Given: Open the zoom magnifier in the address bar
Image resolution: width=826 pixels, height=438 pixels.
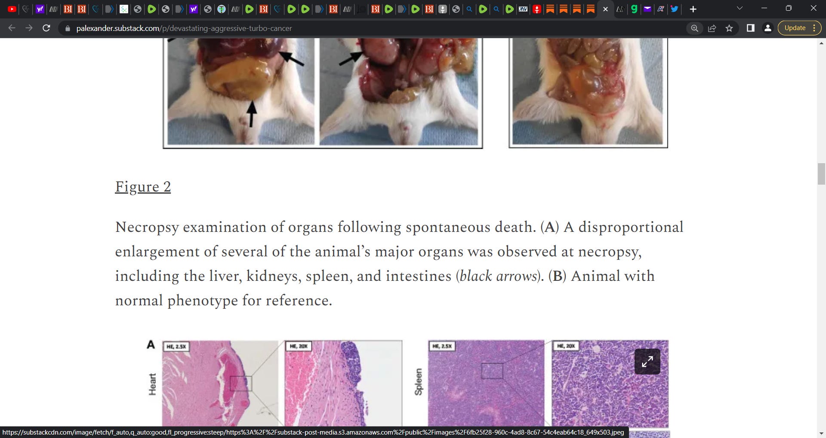Looking at the screenshot, I should (694, 28).
